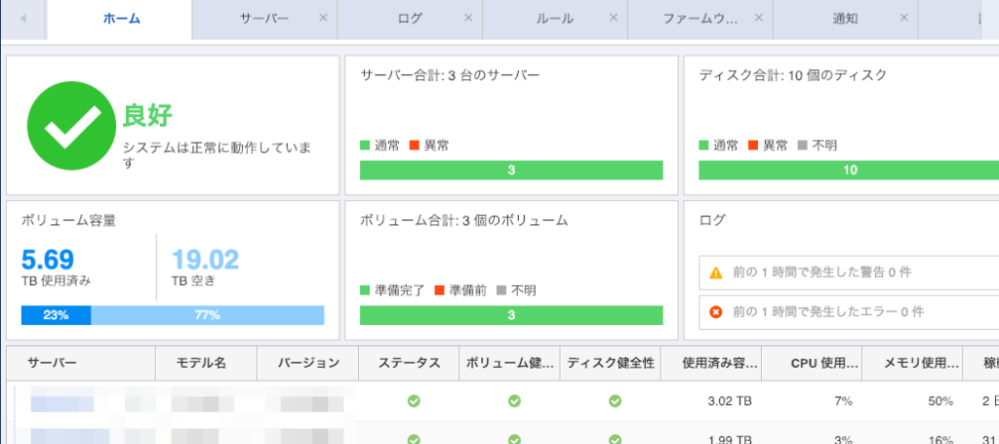Click the yellow warning triangle icon in the log panel

[715, 272]
